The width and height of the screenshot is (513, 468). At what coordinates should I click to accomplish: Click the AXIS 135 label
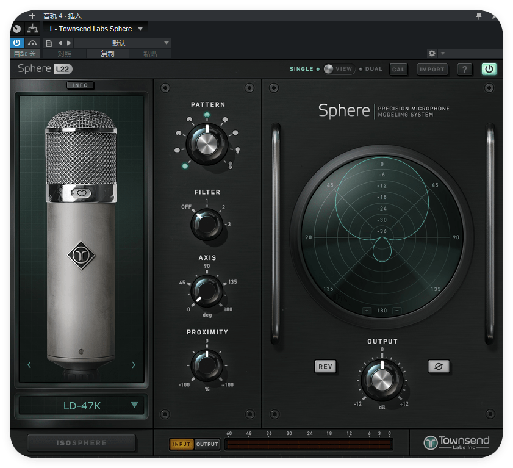[232, 282]
